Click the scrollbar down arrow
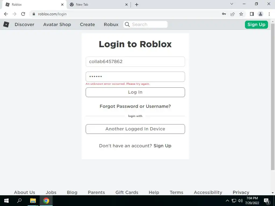 [273, 193]
